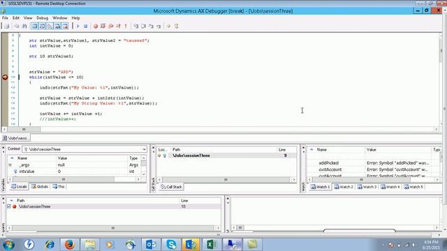The width and height of the screenshot is (447, 251).
Task: Switch to the Watch 2 tab
Action: (x=344, y=187)
